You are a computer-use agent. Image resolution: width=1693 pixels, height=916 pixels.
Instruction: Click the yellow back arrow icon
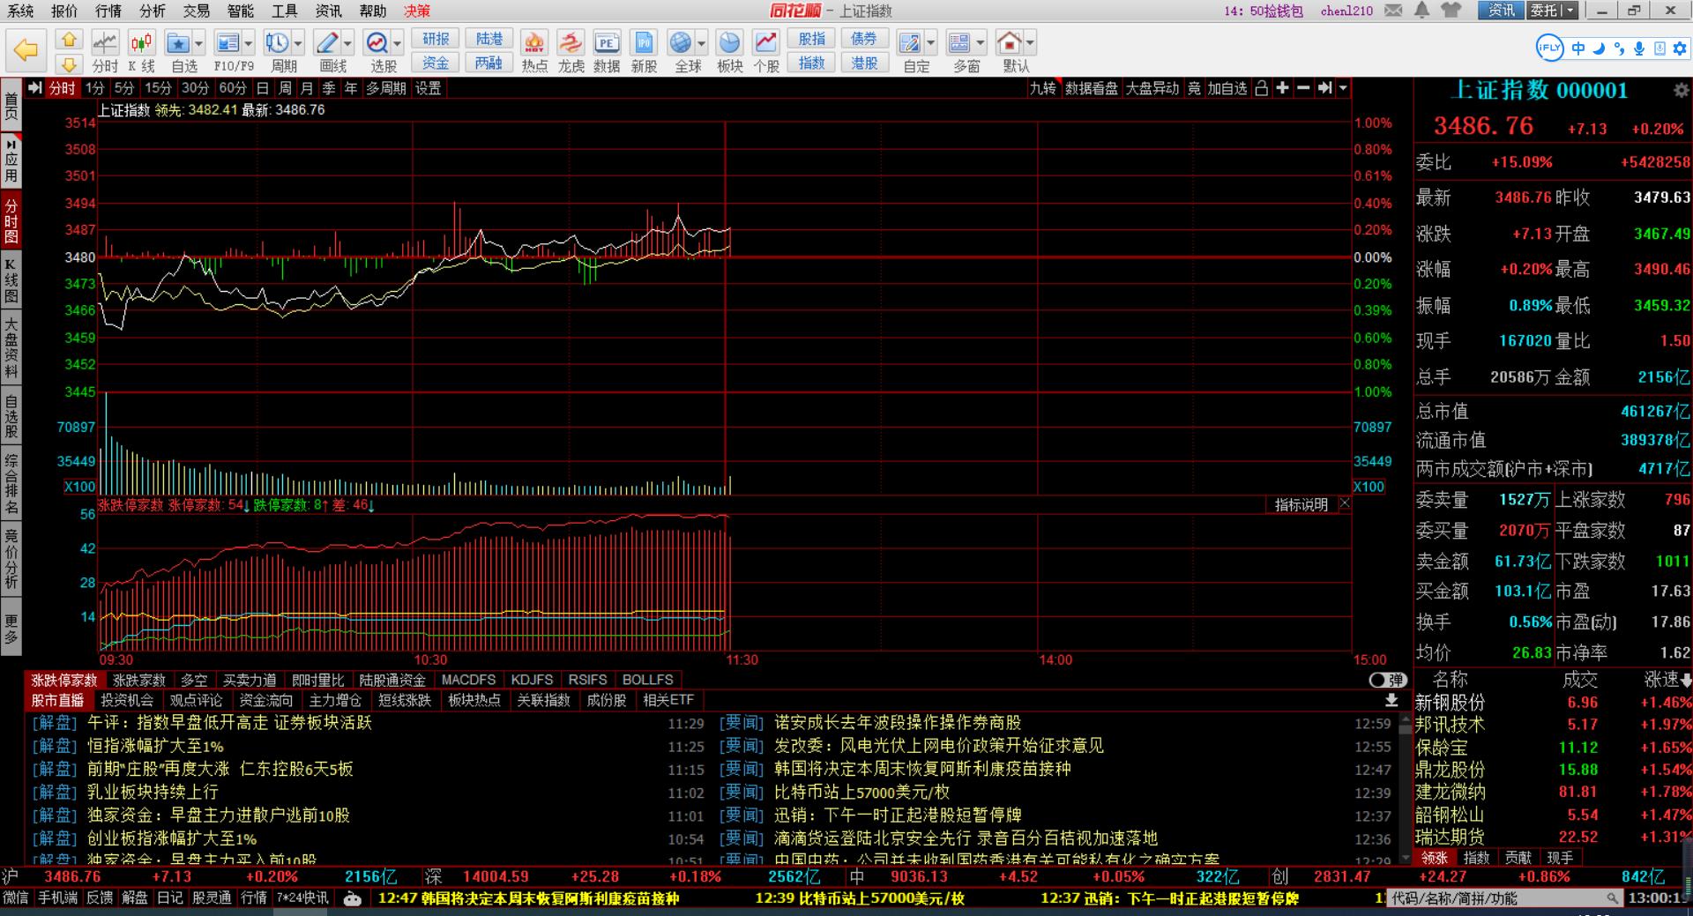coord(26,50)
